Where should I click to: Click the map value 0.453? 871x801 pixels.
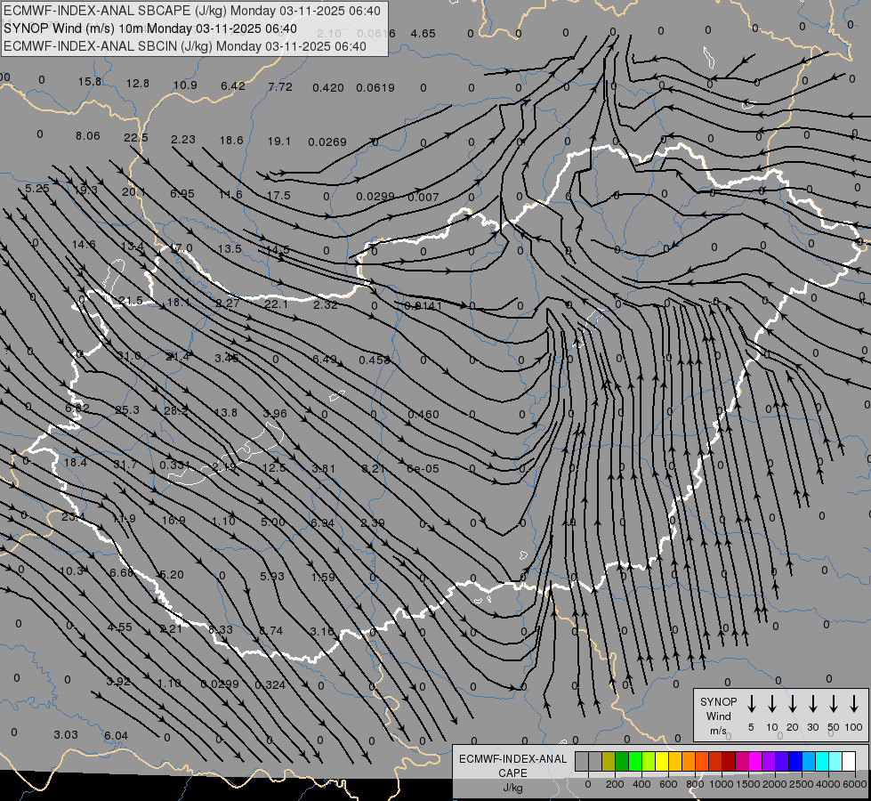375,360
